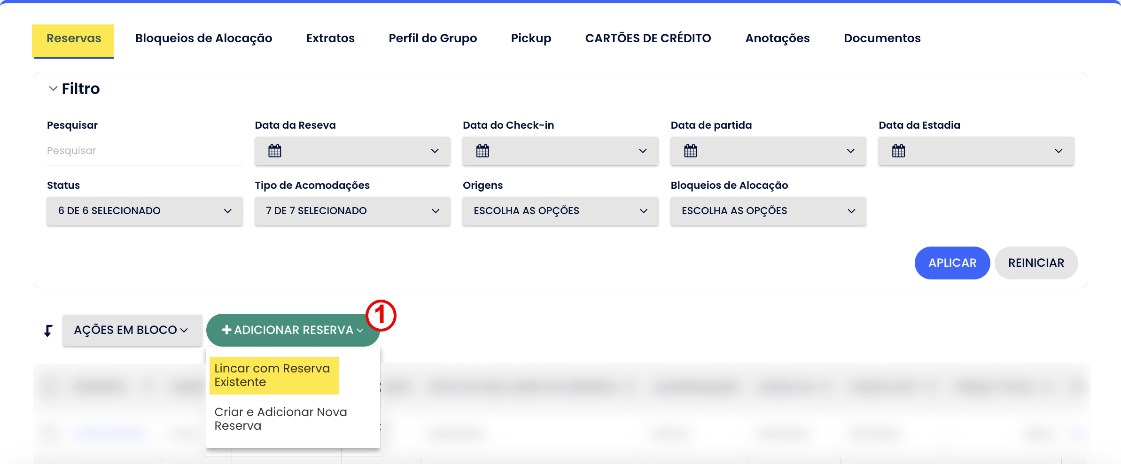This screenshot has height=464, width=1121.
Task: Click the plus icon on Adicionar Reserva
Action: pos(226,330)
